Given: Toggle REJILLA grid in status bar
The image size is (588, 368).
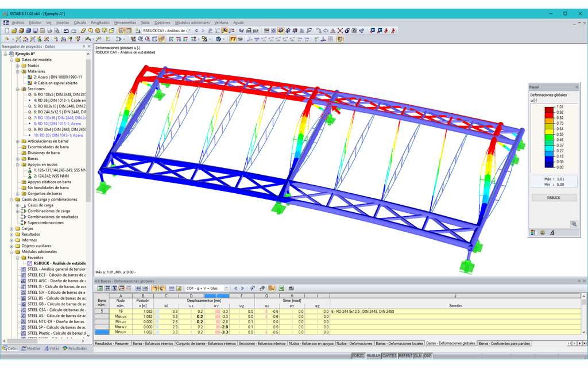Looking at the screenshot, I should [373, 356].
